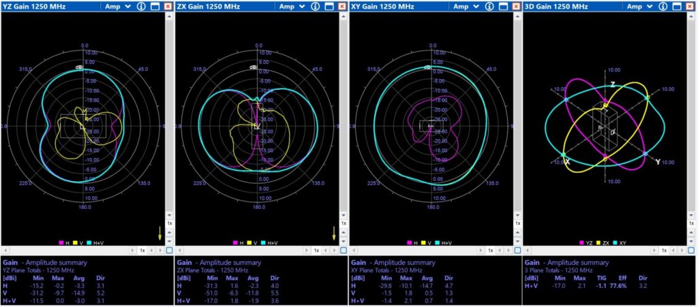Screen dimensions: 698x307
Task: Increase horizontal zoom in 3D Gain panel
Action: [682, 250]
